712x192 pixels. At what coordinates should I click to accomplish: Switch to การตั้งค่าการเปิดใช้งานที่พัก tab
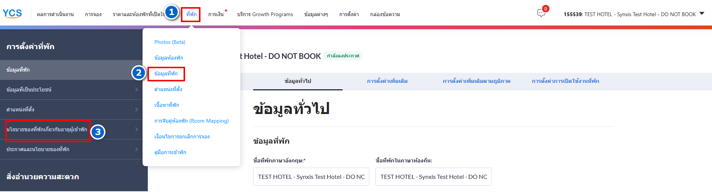(x=565, y=81)
